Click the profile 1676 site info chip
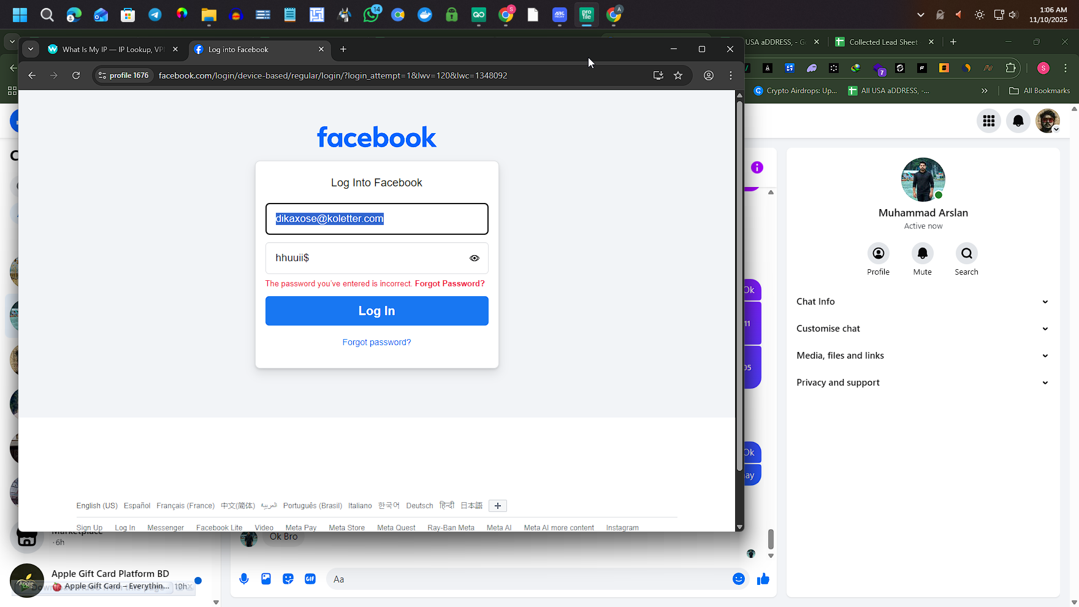The height and width of the screenshot is (607, 1079). tap(124, 75)
